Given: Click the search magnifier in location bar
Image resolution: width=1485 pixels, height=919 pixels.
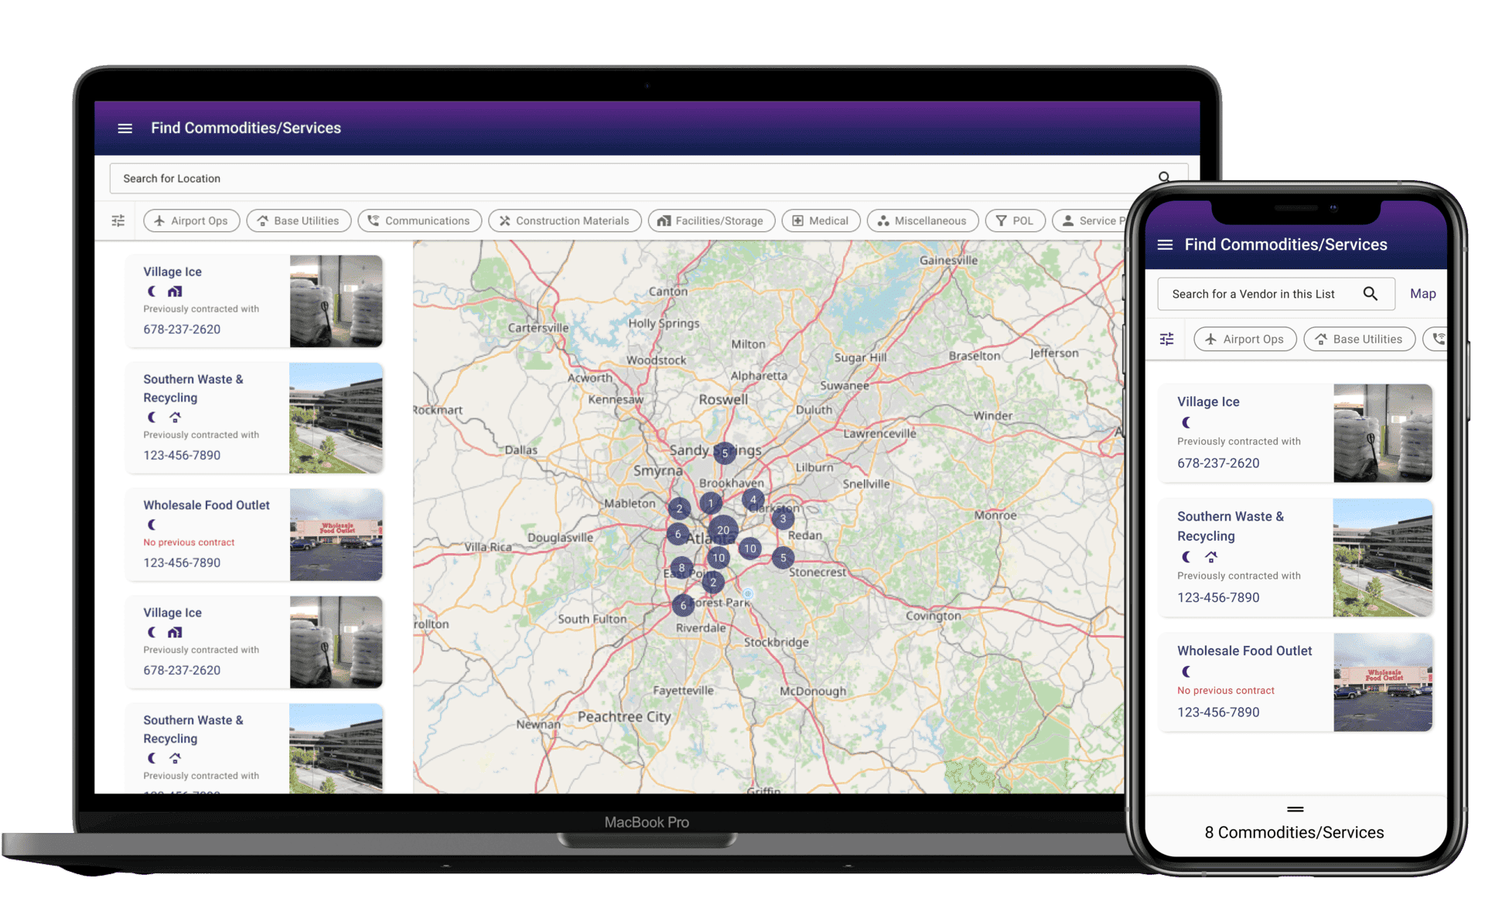Looking at the screenshot, I should pos(1163,177).
